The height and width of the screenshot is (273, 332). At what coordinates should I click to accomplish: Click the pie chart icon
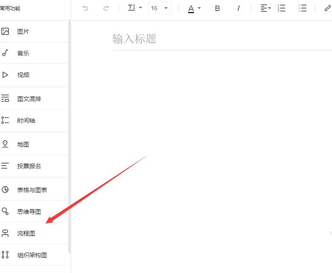point(5,190)
